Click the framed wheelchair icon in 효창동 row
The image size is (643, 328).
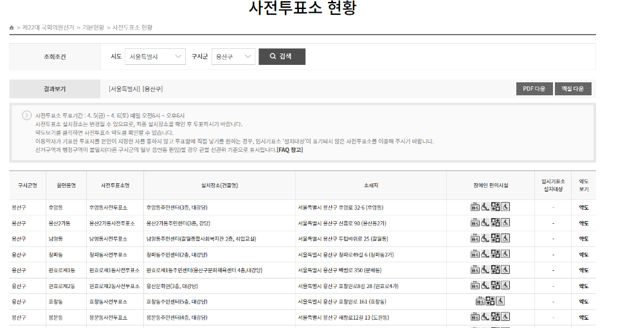[x=500, y=302]
